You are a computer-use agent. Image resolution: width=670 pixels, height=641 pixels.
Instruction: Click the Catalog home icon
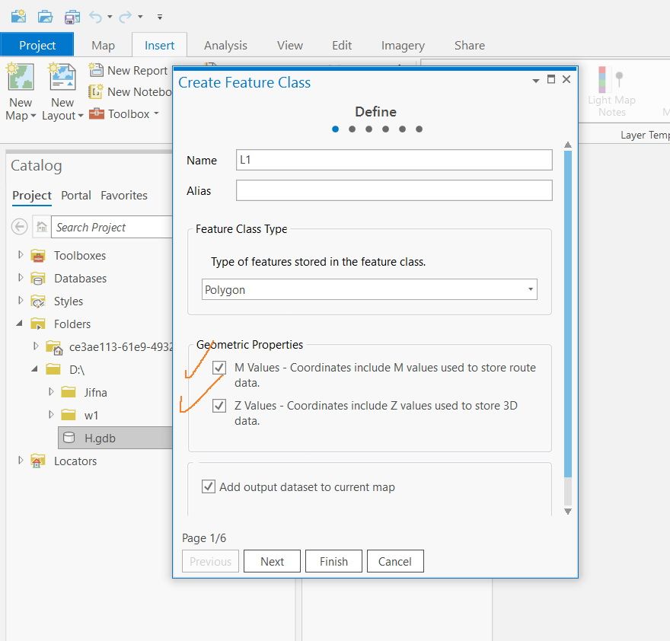[41, 227]
